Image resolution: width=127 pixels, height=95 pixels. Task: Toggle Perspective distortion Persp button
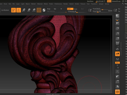click(117, 43)
